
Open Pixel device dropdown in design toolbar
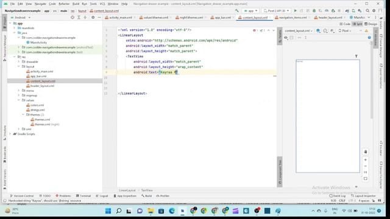click(x=345, y=31)
